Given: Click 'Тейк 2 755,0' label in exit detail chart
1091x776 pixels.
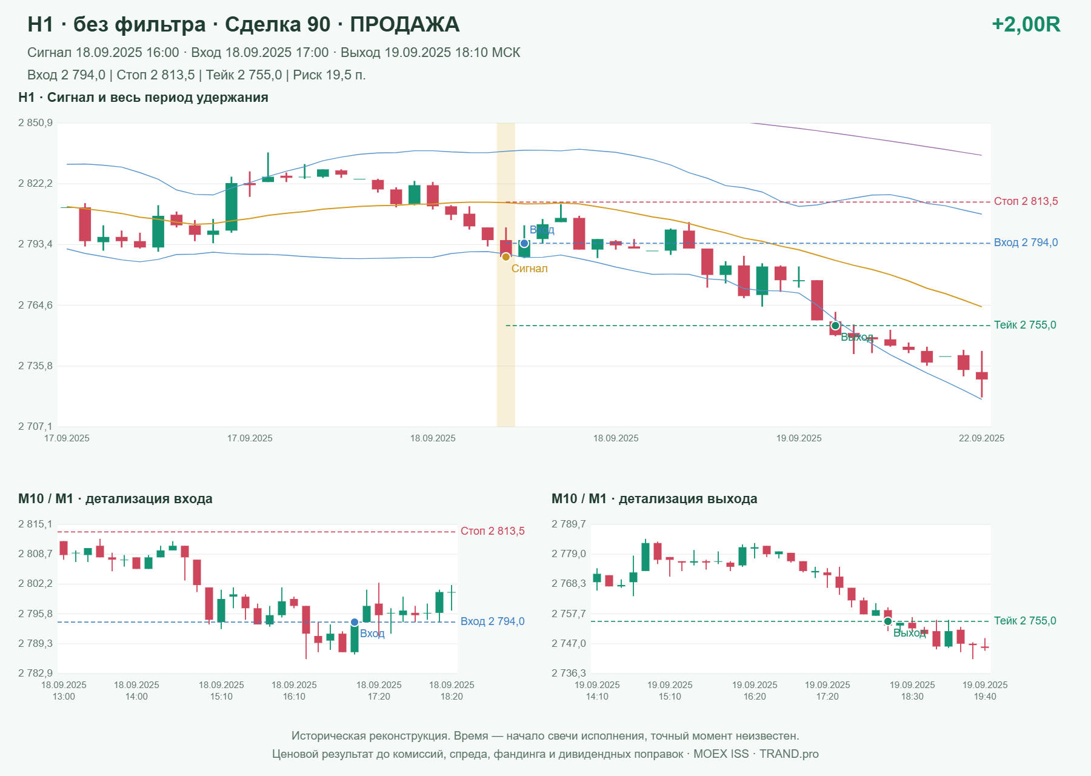Looking at the screenshot, I should [x=1025, y=621].
